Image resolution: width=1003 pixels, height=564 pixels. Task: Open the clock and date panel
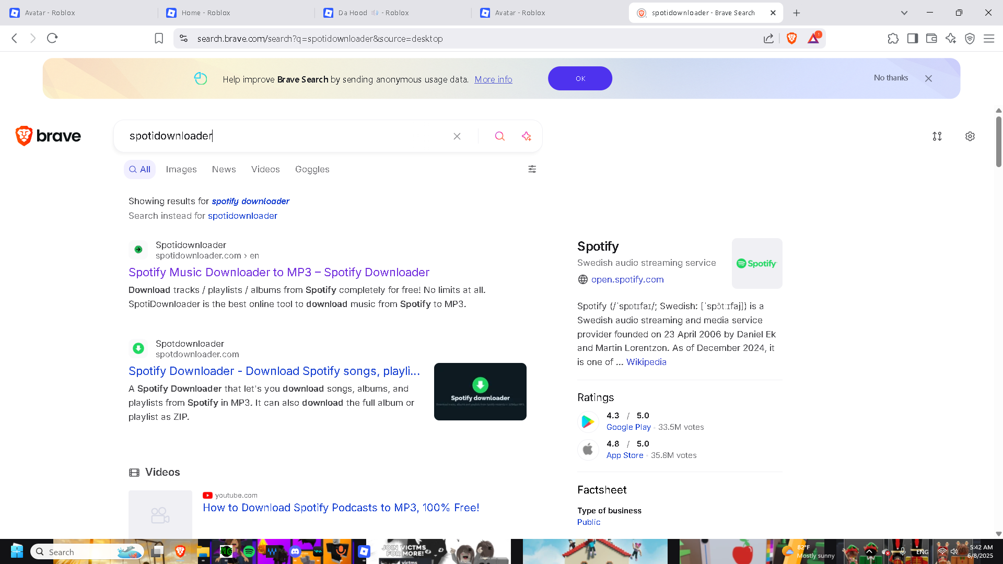tap(981, 551)
